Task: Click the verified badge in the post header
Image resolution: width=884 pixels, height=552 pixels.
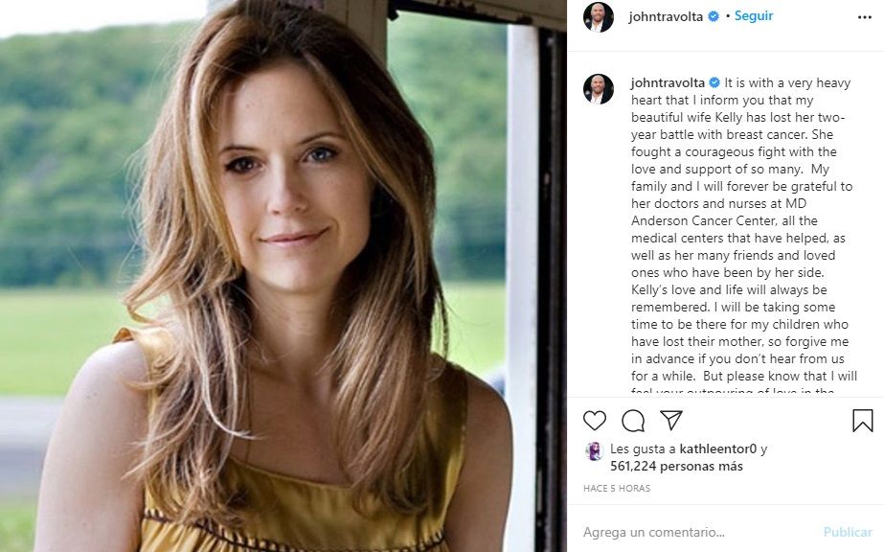Action: click(714, 17)
